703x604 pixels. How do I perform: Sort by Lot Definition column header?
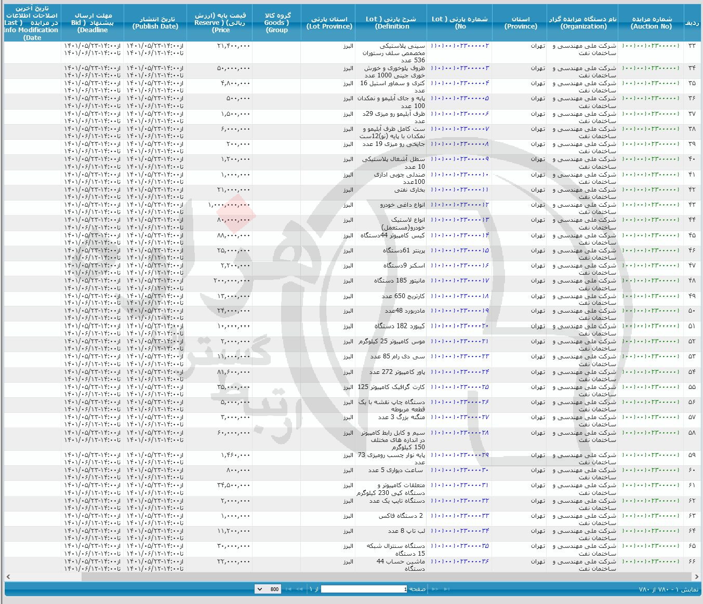(391, 23)
